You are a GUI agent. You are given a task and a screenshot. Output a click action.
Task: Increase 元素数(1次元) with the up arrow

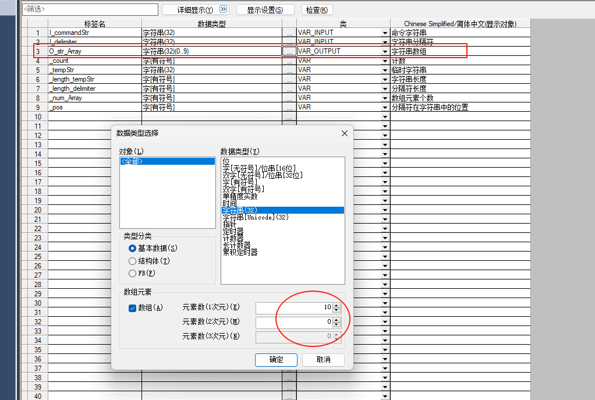click(337, 305)
